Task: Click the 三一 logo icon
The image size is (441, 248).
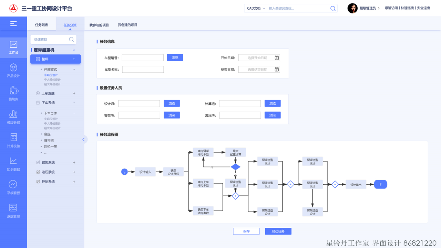Action: (x=13, y=8)
